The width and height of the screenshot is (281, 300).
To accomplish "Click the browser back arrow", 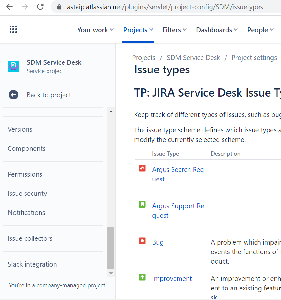I will (x=9, y=7).
